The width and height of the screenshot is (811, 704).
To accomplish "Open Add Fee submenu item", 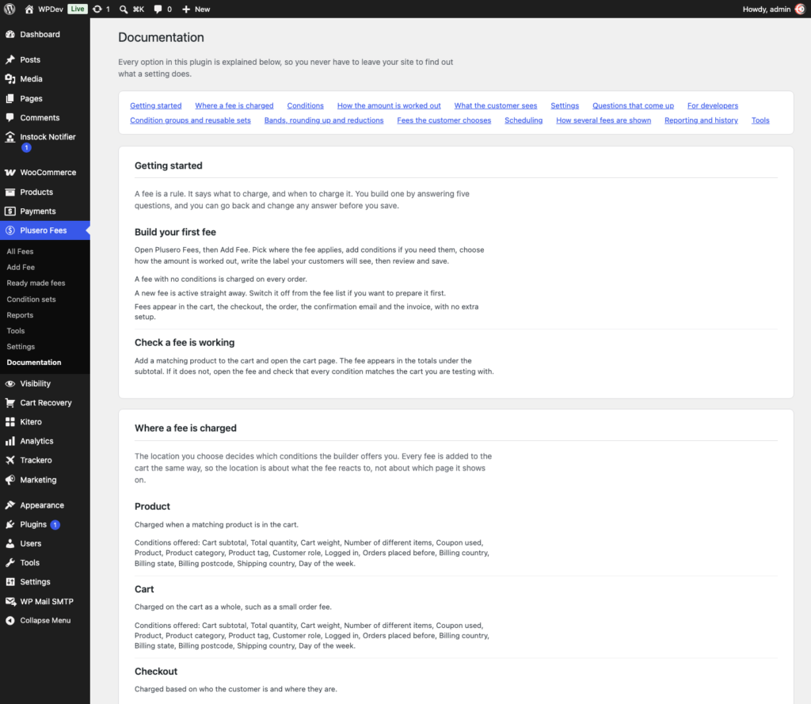I will coord(21,267).
